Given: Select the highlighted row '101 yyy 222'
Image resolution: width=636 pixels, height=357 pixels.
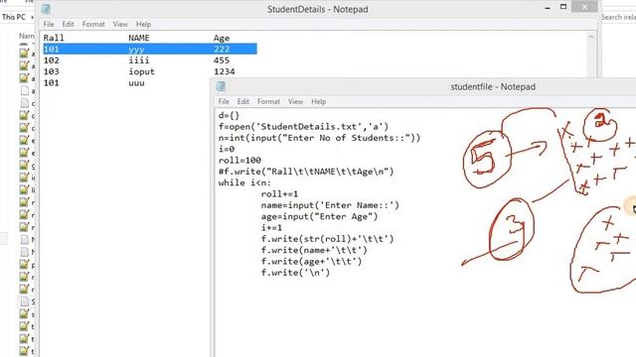Looking at the screenshot, I should pyautogui.click(x=150, y=49).
